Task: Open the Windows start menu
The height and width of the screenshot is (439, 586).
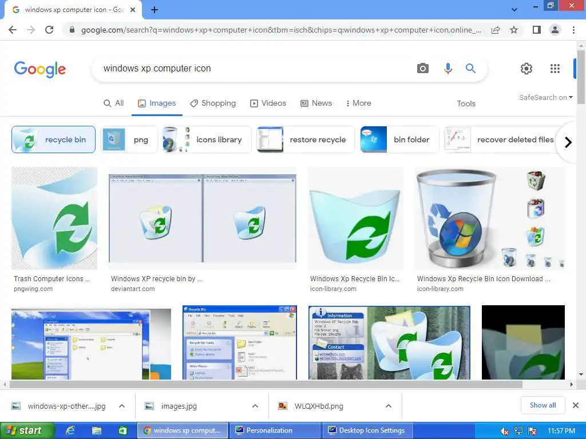Action: pos(27,430)
